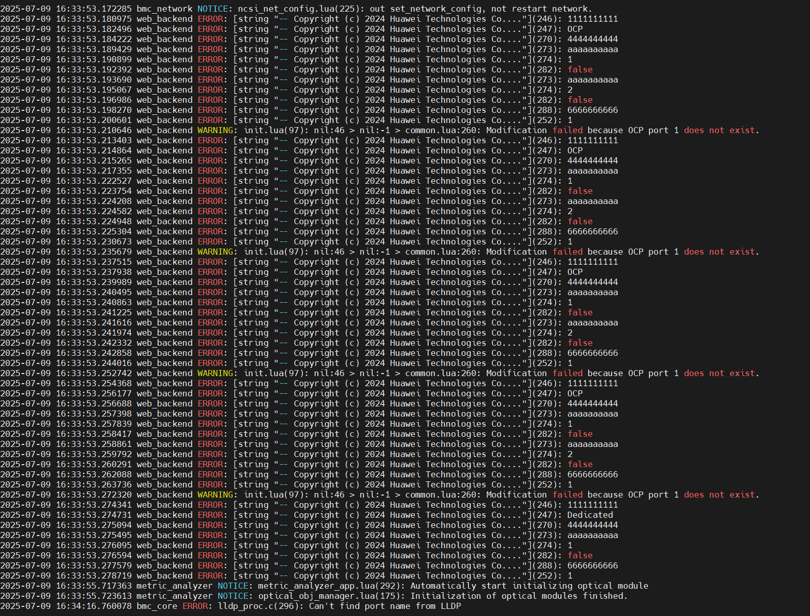Select 4444444444 on the 16:33:53.184222 line
Screen dimensions: 810x616
coord(593,39)
